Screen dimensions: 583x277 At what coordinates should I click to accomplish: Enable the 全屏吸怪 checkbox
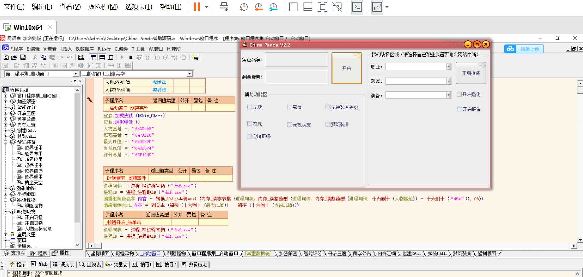pos(250,136)
